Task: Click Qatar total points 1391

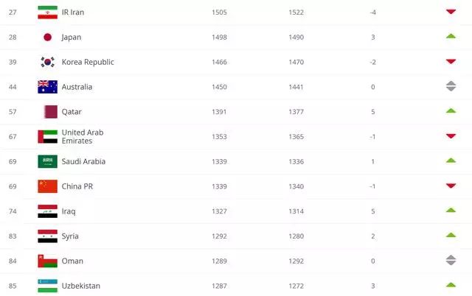Action: pos(219,112)
